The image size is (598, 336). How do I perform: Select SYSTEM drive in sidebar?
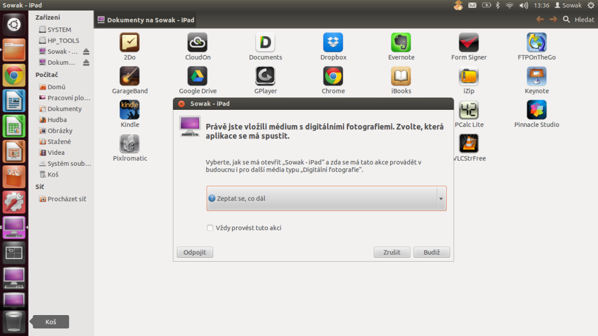pyautogui.click(x=55, y=29)
